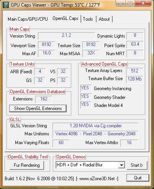Click the Max Uniforms value field
The width and height of the screenshot is (154, 189).
95,134
